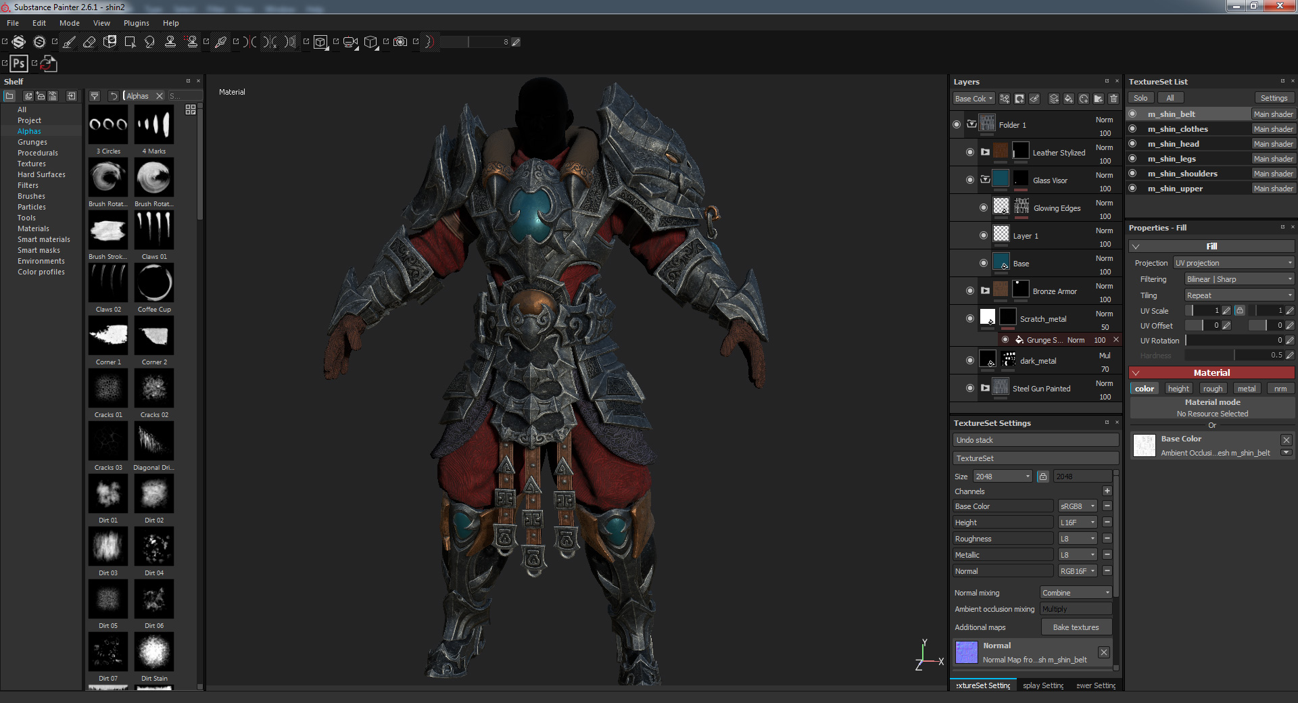The image size is (1298, 703).
Task: Click the Photoshop export icon
Action: click(19, 64)
